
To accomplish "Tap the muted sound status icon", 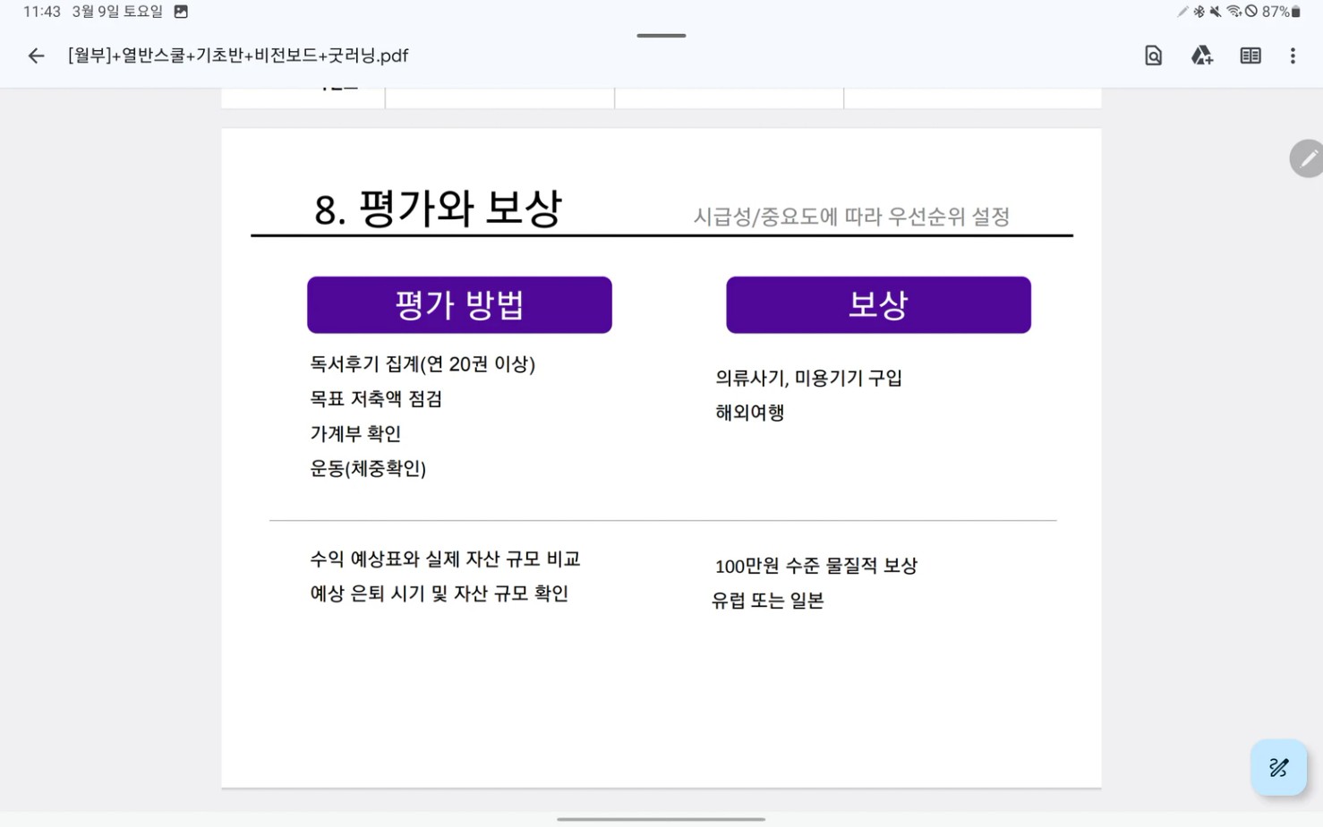I will click(1216, 12).
